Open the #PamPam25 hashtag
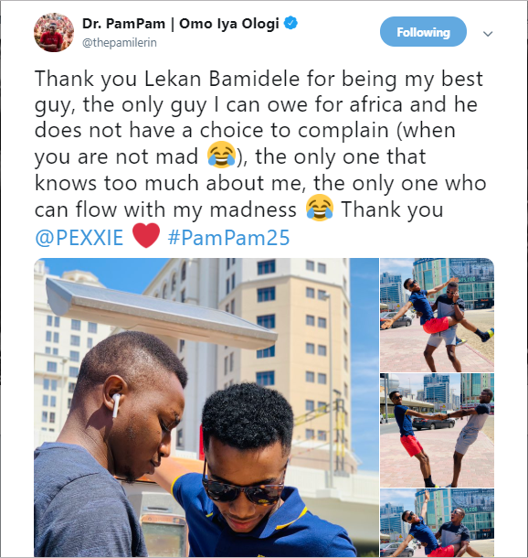This screenshot has width=528, height=558. click(x=228, y=237)
